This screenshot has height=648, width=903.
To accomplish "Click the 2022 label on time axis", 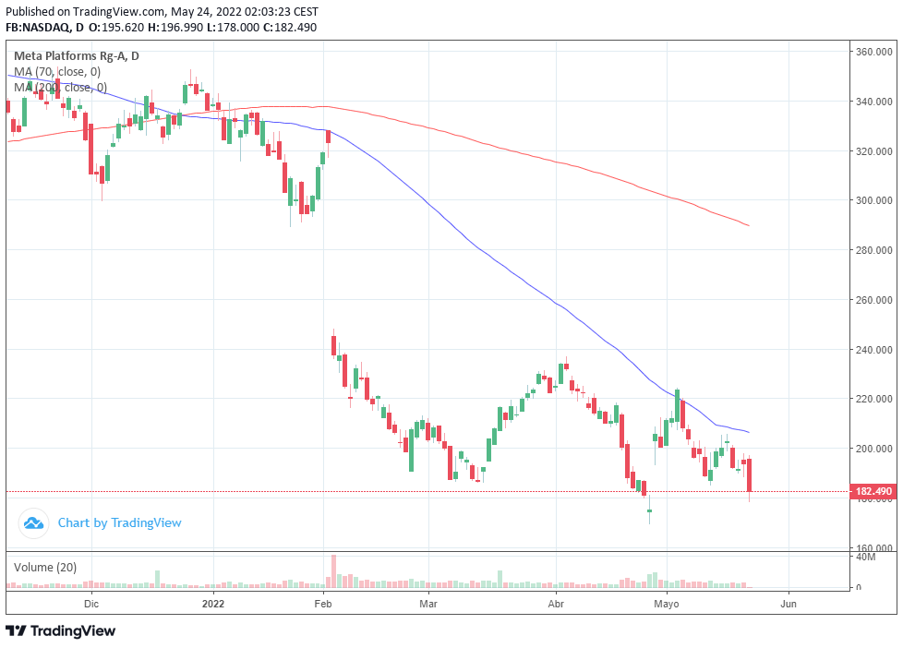I will 213,604.
